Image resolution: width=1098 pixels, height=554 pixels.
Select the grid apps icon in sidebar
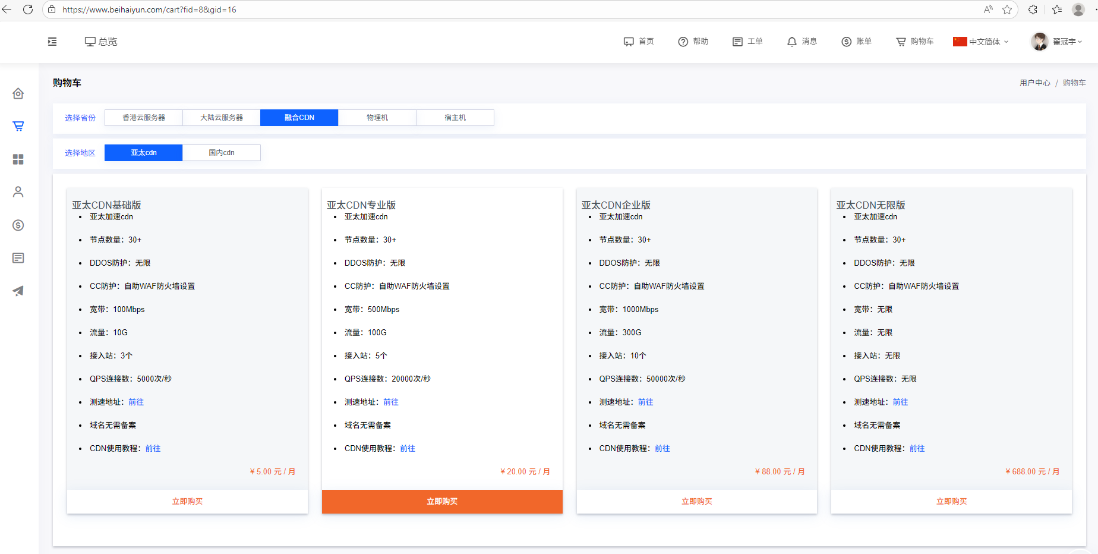click(x=18, y=159)
